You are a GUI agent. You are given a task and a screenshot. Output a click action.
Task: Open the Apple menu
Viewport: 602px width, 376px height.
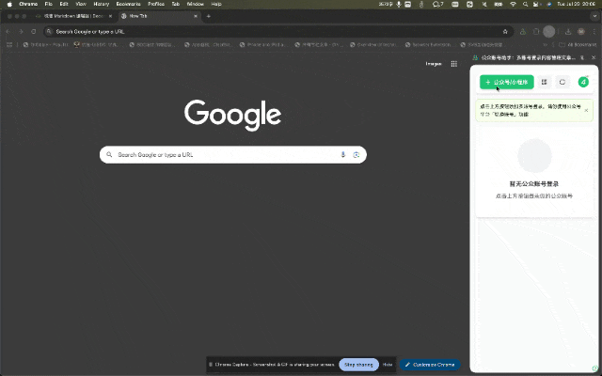click(9, 4)
